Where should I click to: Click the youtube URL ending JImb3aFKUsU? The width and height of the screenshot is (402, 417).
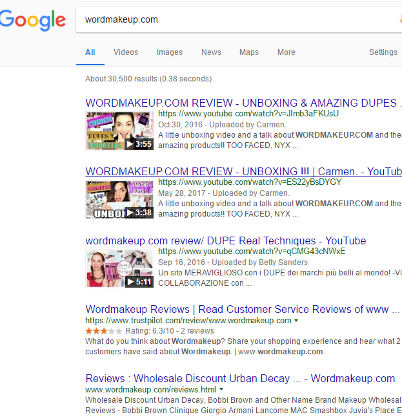pos(248,114)
